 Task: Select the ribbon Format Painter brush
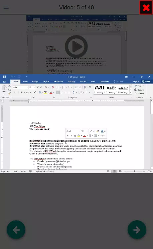(9, 93)
